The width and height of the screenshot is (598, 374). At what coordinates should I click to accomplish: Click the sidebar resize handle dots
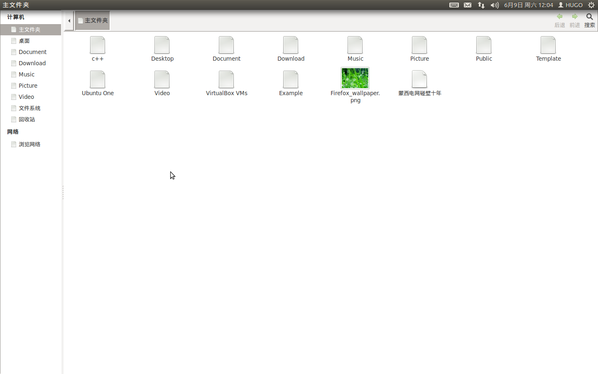[63, 192]
